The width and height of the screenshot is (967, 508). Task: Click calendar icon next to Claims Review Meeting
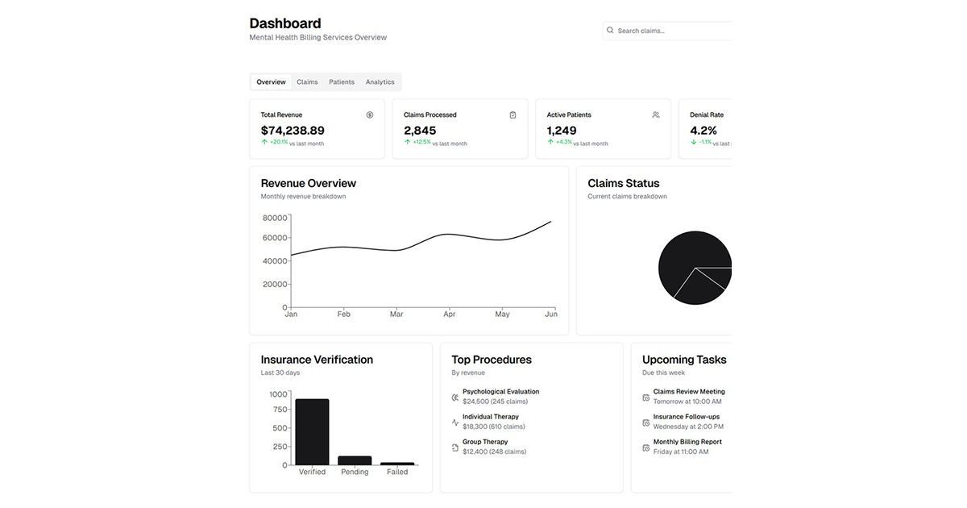click(645, 397)
